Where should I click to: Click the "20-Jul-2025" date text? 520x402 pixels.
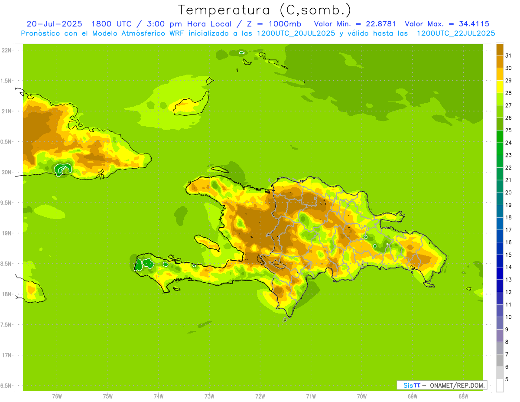pos(54,24)
